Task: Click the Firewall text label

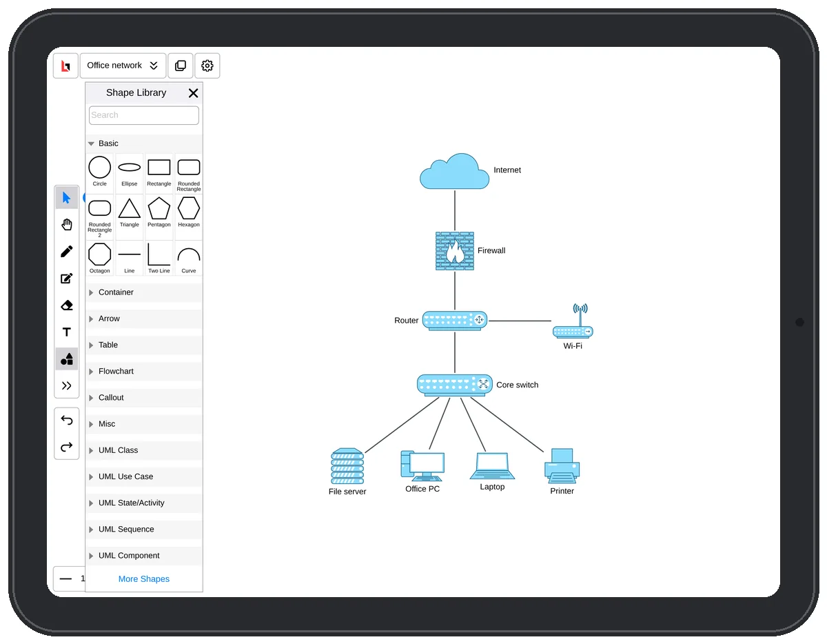Action: pyautogui.click(x=491, y=251)
